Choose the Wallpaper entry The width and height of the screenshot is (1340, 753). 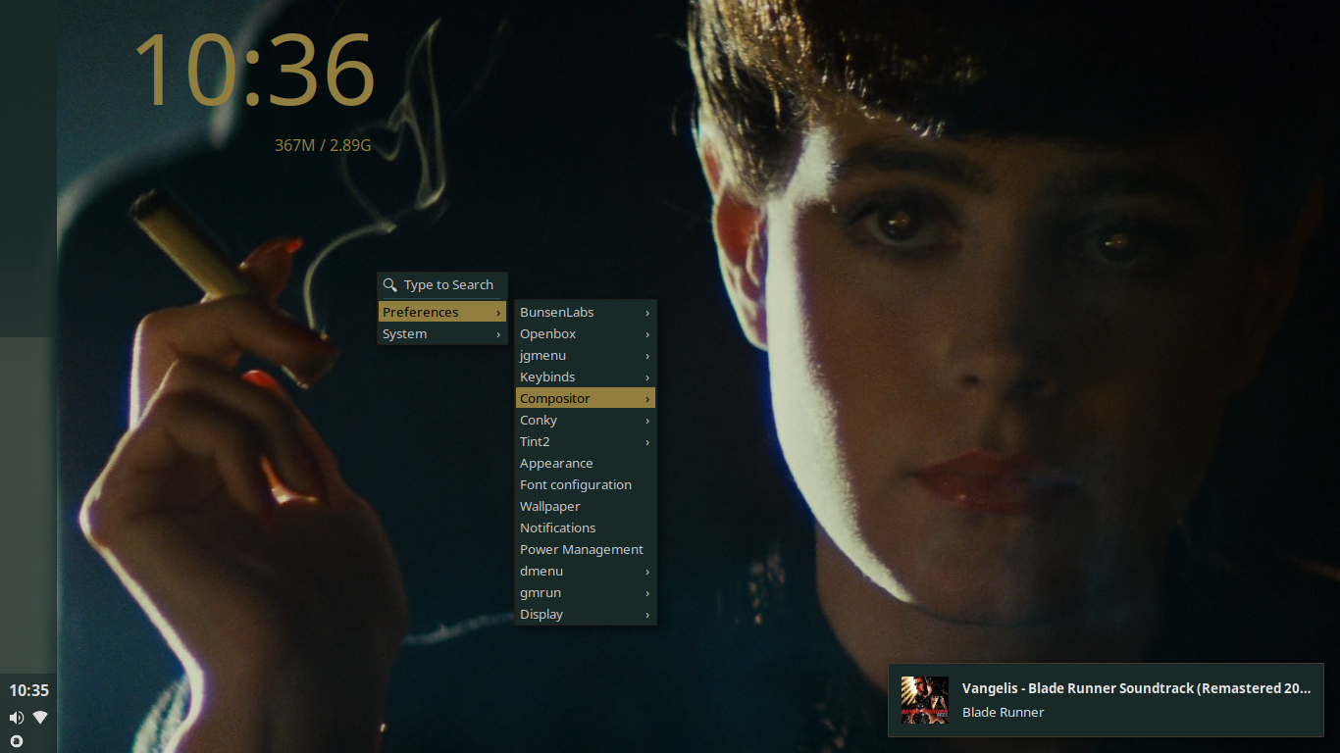point(586,506)
